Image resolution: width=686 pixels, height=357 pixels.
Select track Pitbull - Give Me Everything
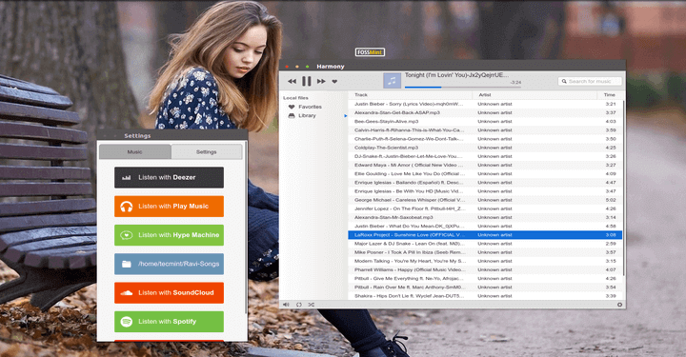[x=485, y=279]
